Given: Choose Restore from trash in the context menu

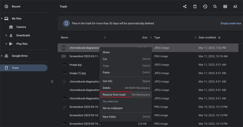Looking at the screenshot, I should pyautogui.click(x=114, y=95).
